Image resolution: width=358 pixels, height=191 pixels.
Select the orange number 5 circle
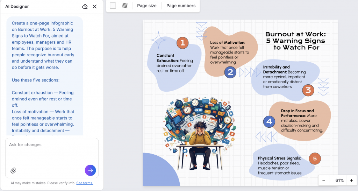pos(315,158)
